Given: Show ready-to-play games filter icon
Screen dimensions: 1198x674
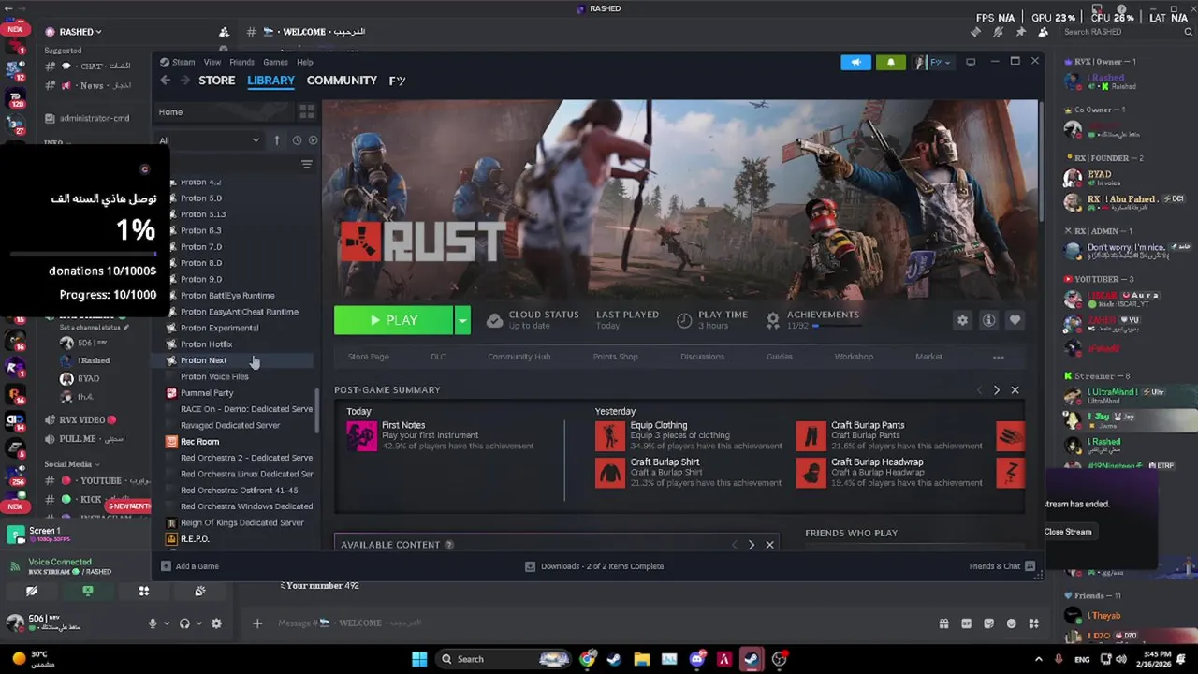Looking at the screenshot, I should click(313, 140).
